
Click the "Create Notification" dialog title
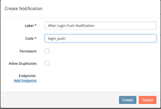click(24, 9)
